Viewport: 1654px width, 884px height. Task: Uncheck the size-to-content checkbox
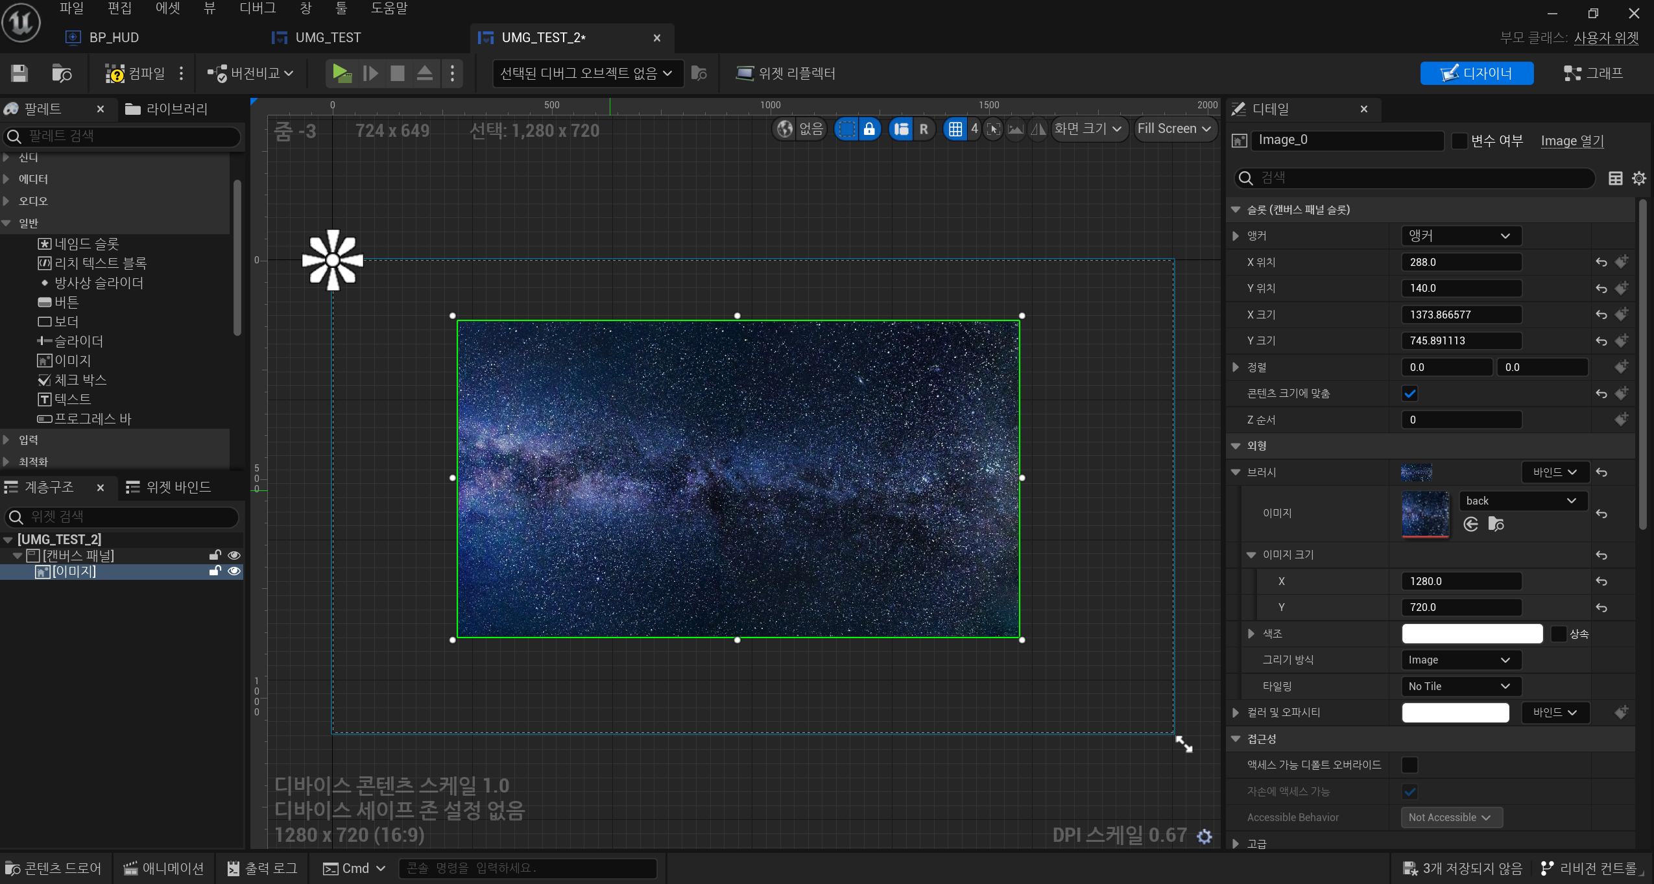[1409, 394]
